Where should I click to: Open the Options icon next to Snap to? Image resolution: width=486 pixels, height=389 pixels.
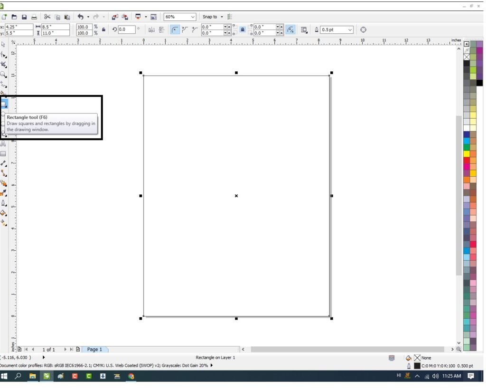coord(230,17)
